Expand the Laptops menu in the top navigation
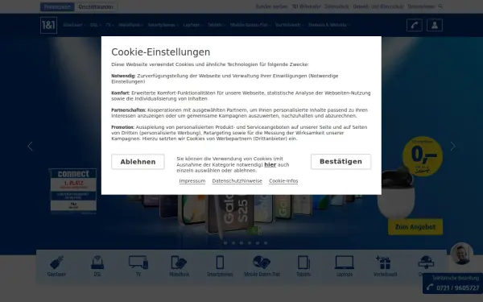This screenshot has width=483, height=302. pyautogui.click(x=193, y=25)
